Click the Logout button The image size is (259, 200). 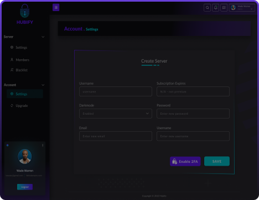pyautogui.click(x=25, y=187)
